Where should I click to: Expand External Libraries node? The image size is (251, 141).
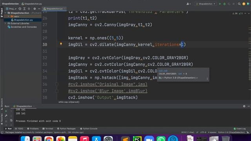5,23
